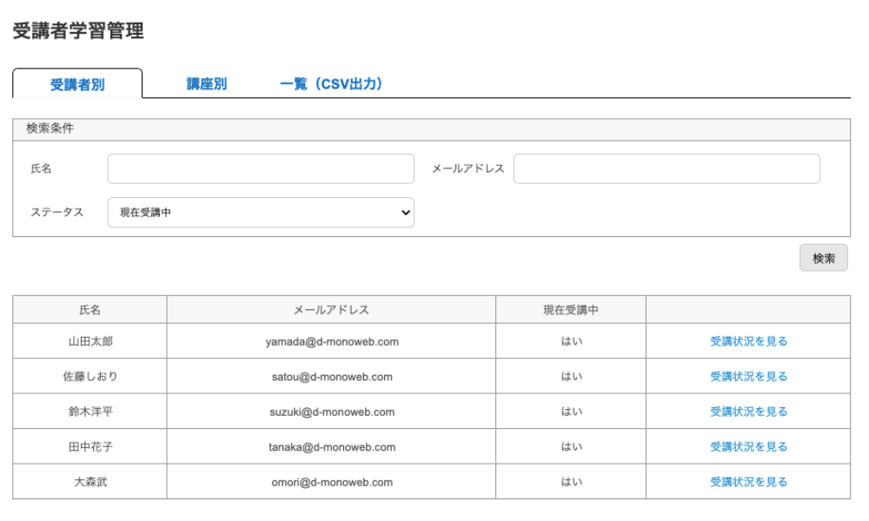Click email omori@d-monoweb.com

pos(332,482)
